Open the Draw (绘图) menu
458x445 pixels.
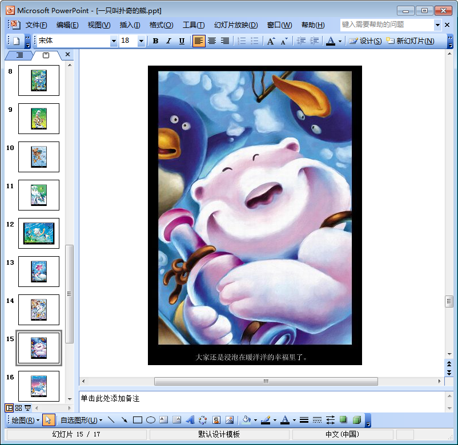[25, 420]
